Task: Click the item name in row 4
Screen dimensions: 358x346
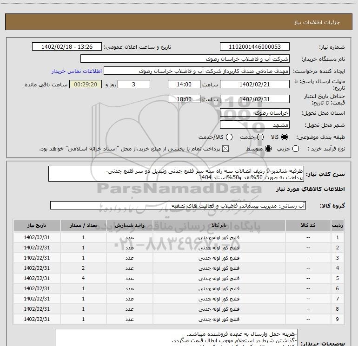Action: (x=219, y=268)
